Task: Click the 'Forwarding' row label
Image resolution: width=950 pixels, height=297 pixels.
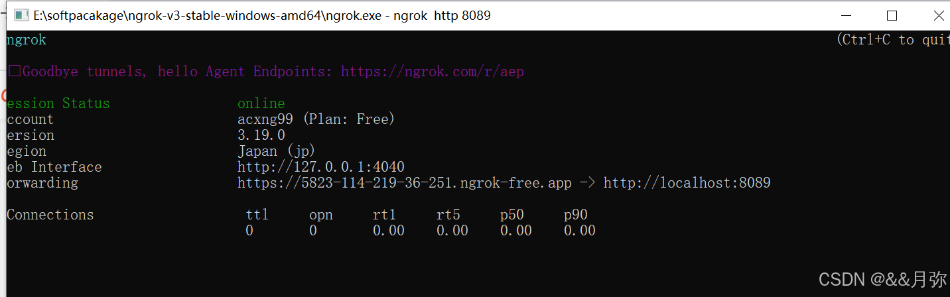Action: point(42,183)
